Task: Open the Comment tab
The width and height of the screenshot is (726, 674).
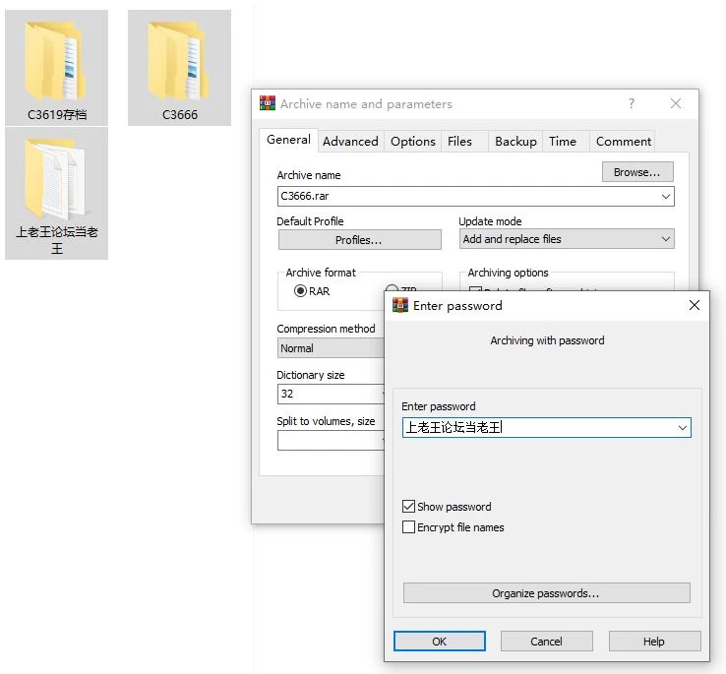Action: 624,142
